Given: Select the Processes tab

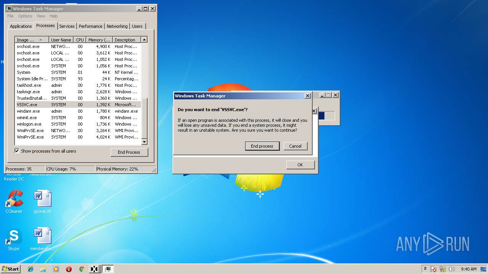Looking at the screenshot, I should (45, 25).
